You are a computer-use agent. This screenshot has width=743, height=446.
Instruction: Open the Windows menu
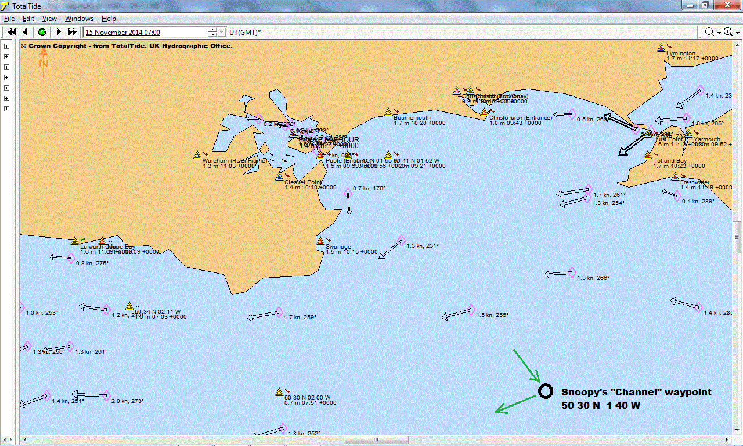[x=79, y=19]
